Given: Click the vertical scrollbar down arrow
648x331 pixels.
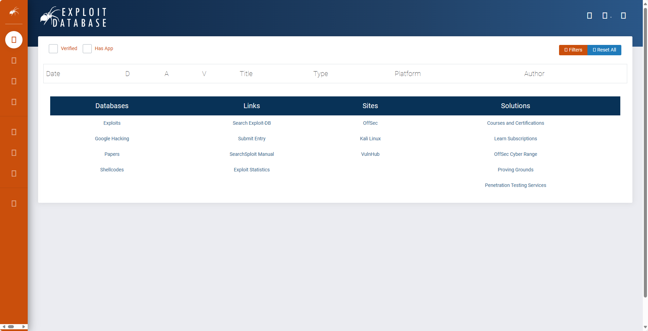Looking at the screenshot, I should pyautogui.click(x=645, y=327).
